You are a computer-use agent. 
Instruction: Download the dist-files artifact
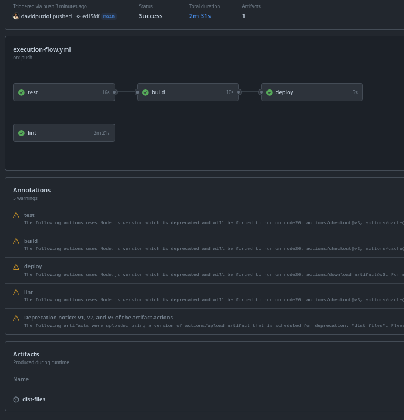pyautogui.click(x=34, y=399)
